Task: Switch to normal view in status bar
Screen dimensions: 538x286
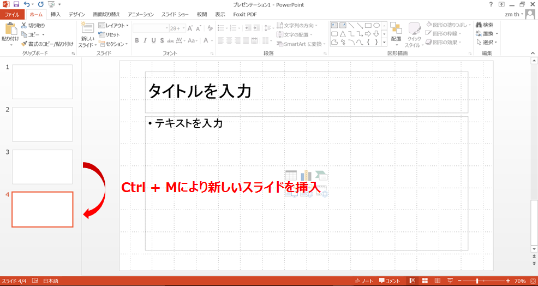Action: pos(413,281)
